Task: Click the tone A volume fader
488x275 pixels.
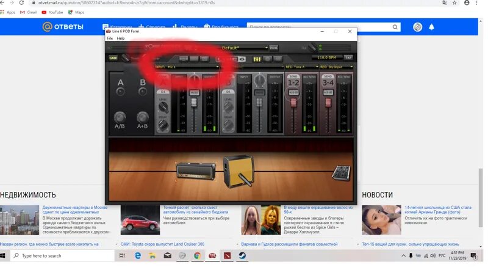Action: 194,102
